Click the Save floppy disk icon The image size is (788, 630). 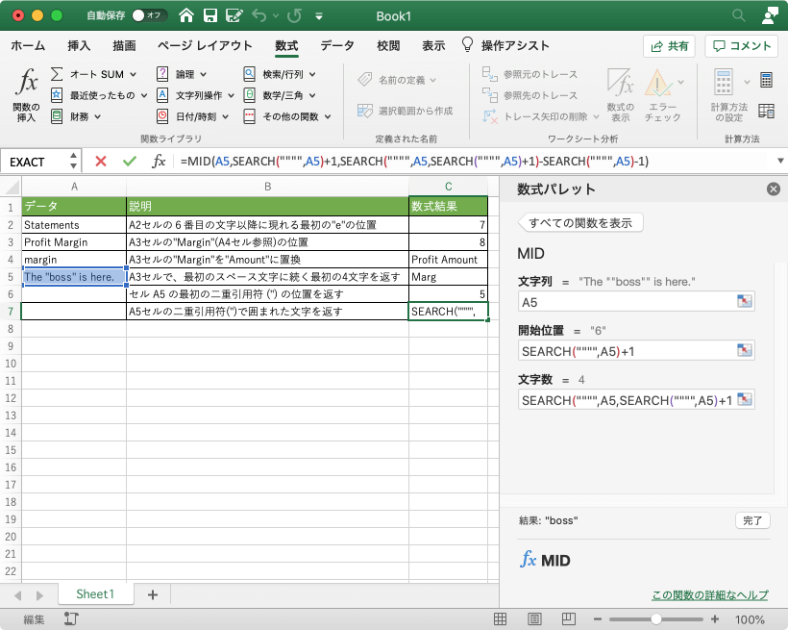pos(210,15)
